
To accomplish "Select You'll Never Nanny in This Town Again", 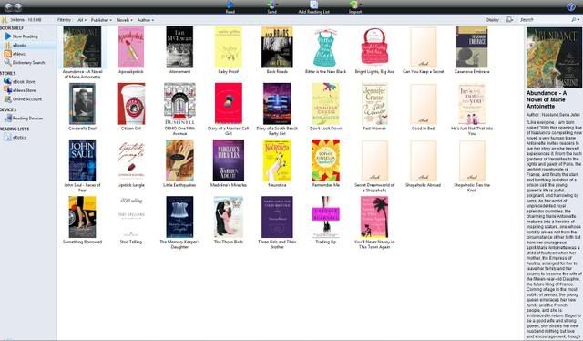I will click(x=374, y=217).
